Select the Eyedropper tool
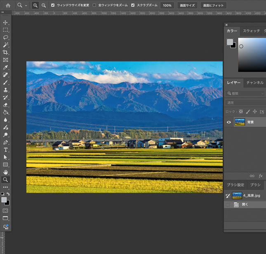 [x=5, y=67]
